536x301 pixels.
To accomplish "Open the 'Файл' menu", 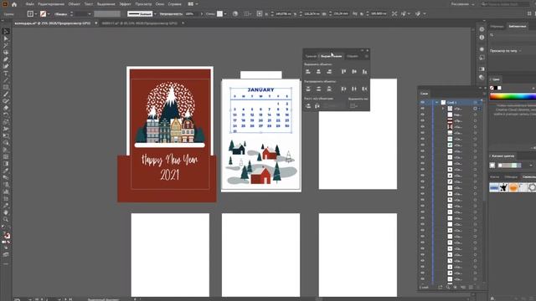I will (x=30, y=4).
